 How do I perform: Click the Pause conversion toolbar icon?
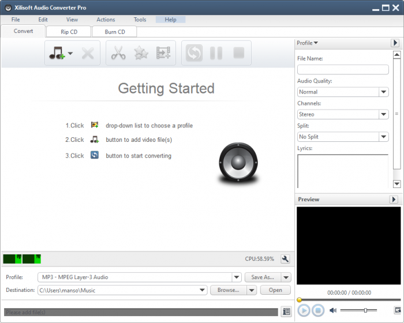point(216,54)
